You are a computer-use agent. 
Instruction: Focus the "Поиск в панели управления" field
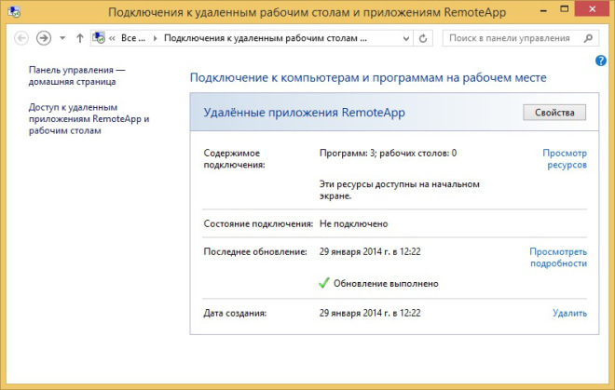pyautogui.click(x=512, y=39)
